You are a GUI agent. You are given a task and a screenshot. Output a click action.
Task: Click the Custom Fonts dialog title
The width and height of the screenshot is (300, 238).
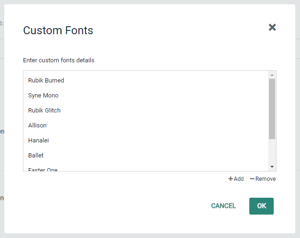(58, 30)
